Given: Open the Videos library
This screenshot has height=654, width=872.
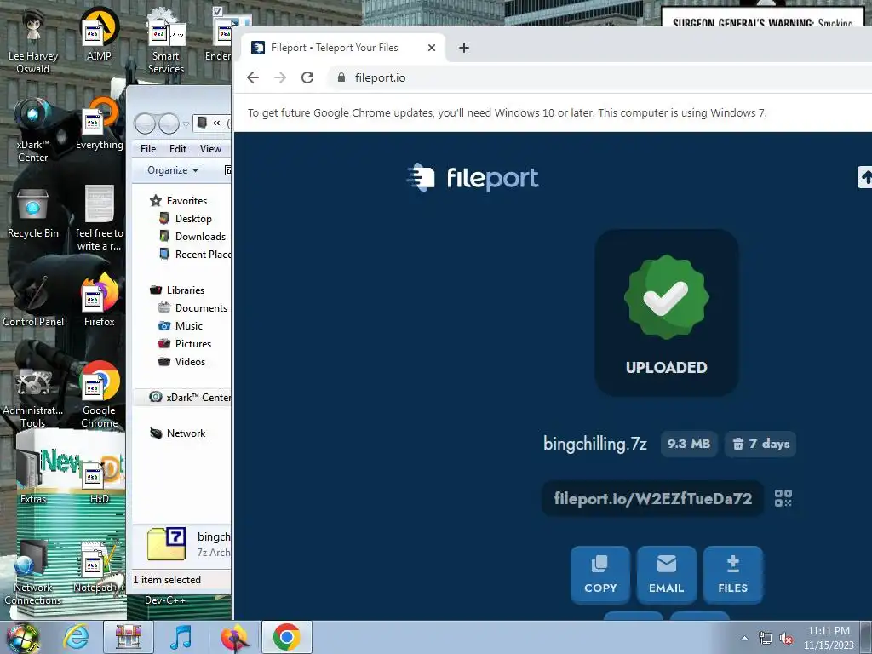Looking at the screenshot, I should tap(182, 361).
